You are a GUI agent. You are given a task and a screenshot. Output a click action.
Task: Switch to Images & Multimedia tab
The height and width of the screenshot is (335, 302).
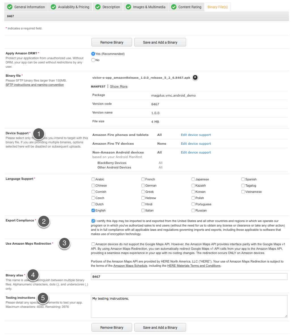(146, 7)
